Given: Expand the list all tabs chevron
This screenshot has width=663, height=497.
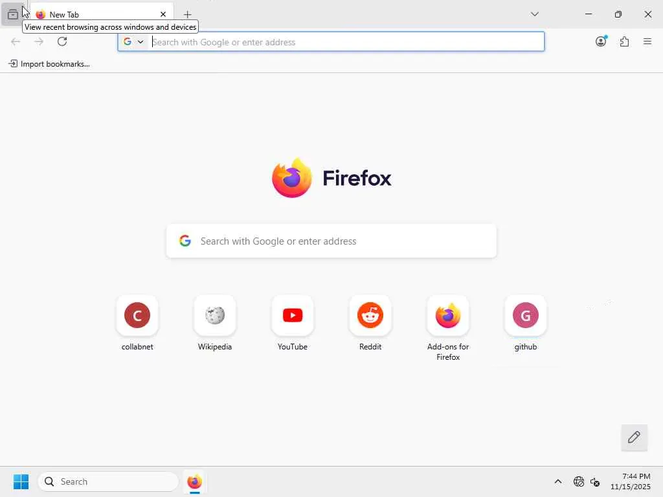Looking at the screenshot, I should click(x=535, y=14).
